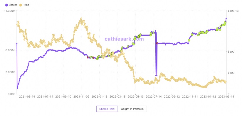Click the 2022-05-13 x-axis date label
Image resolution: width=242 pixels, height=116 pixels.
pos(135,96)
